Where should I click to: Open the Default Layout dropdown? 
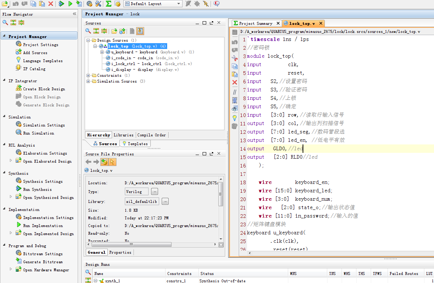(178, 4)
